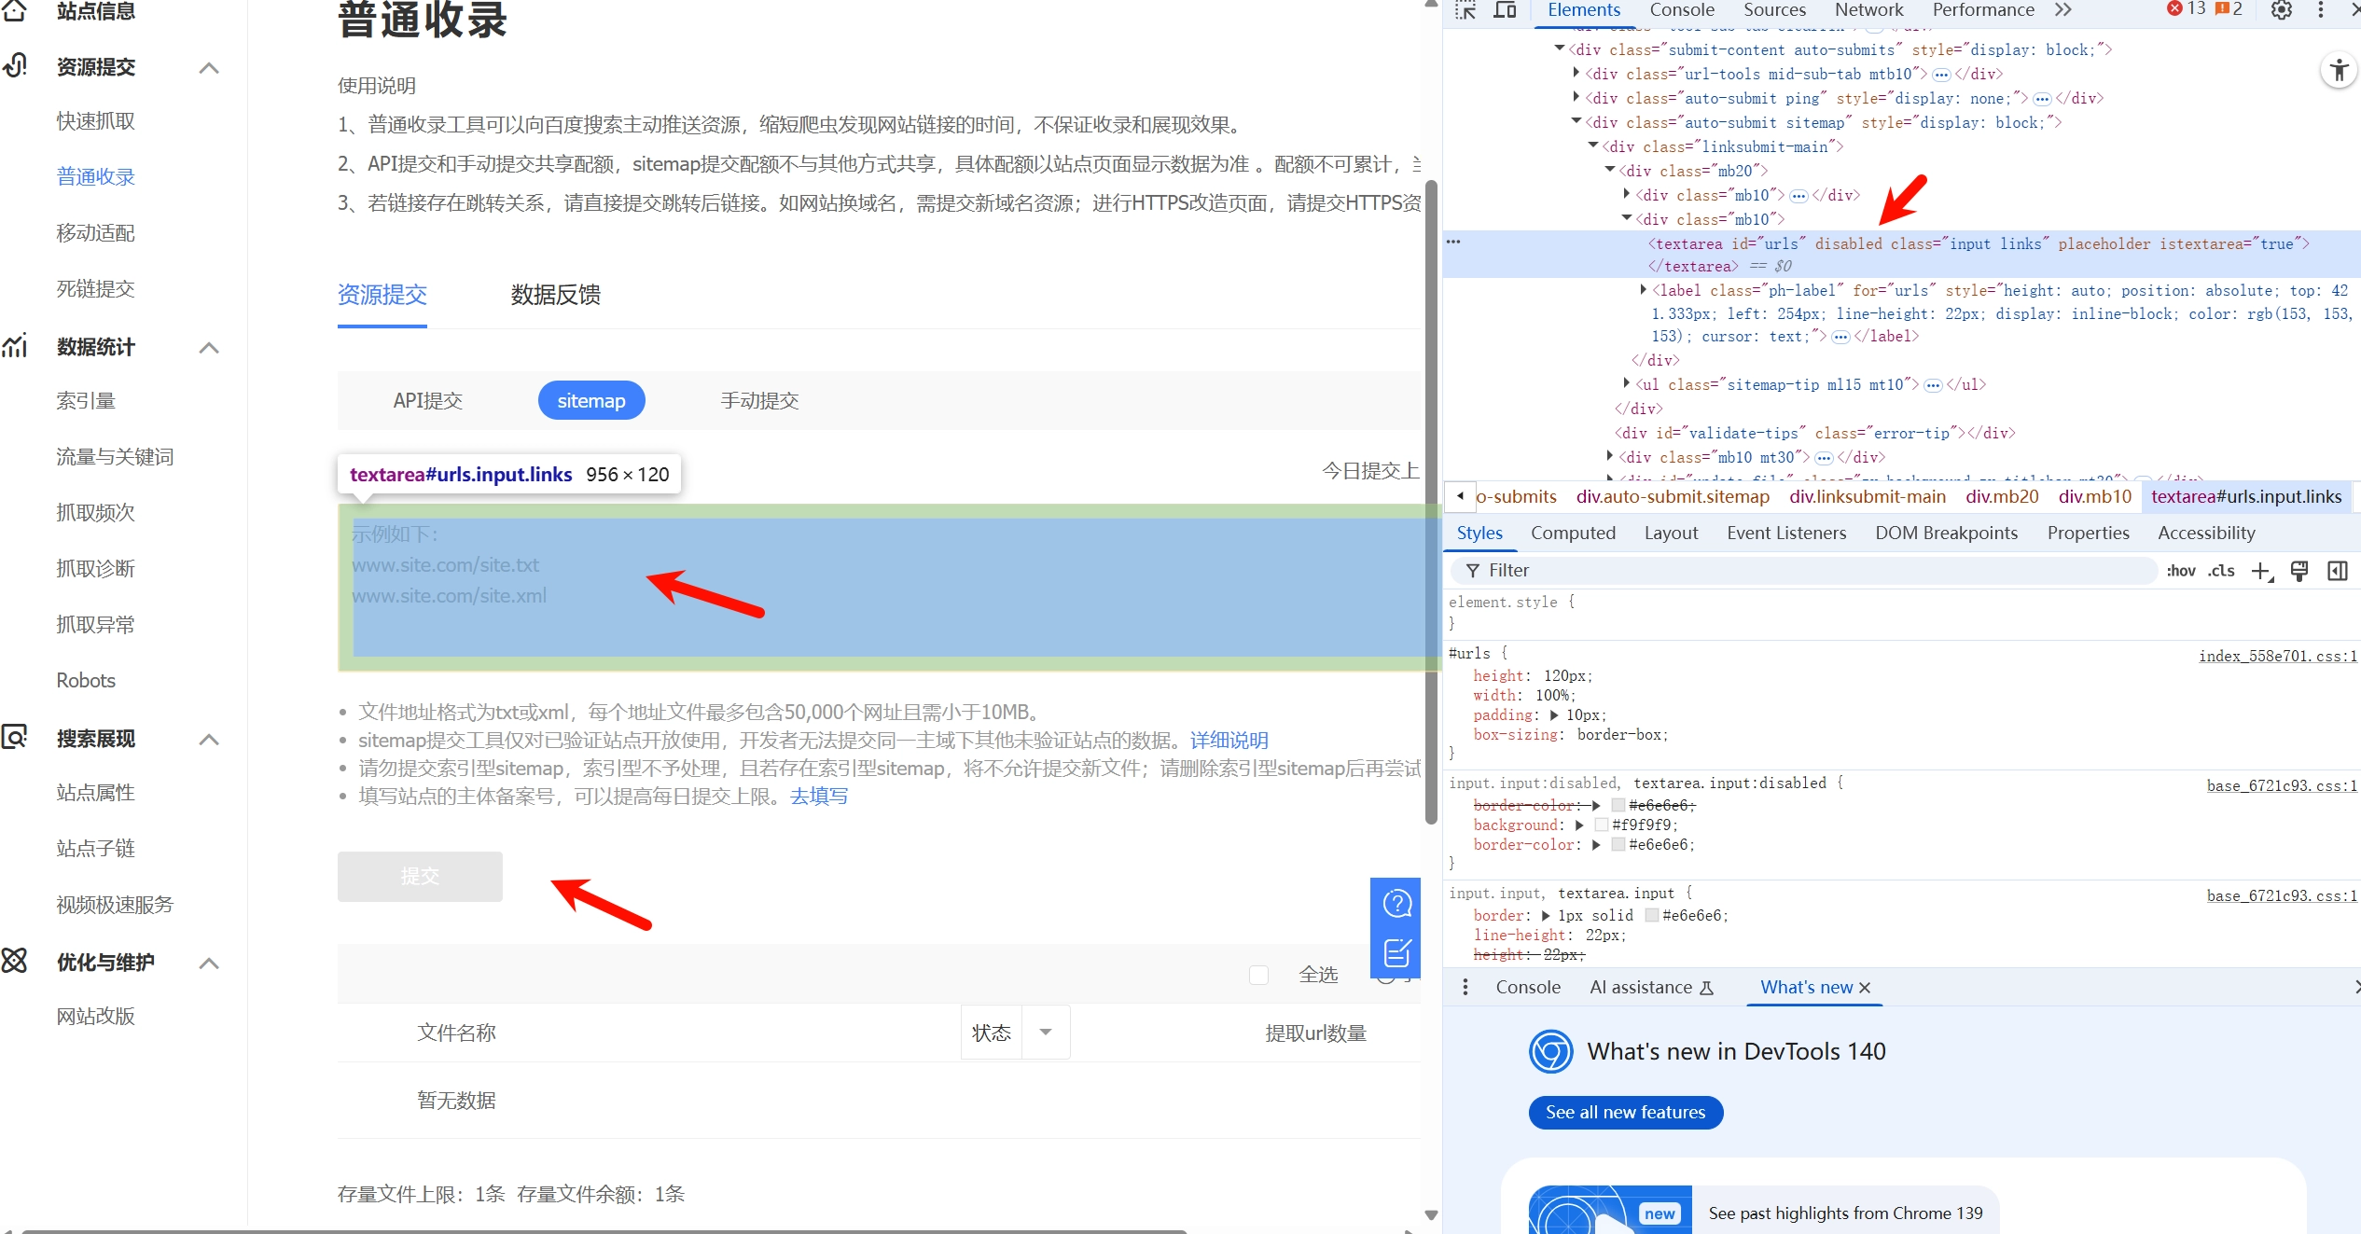The image size is (2361, 1234).
Task: Collapse the 搜索展现 sidebar section chevron
Action: 209,740
